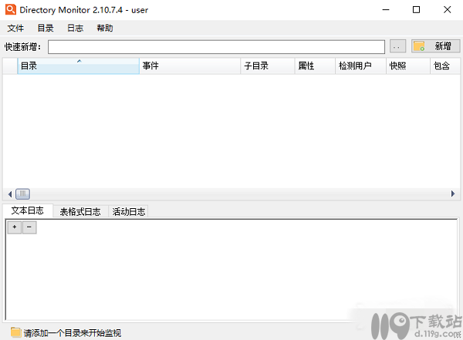463x340 pixels.
Task: Open the 日志 menu
Action: click(76, 28)
